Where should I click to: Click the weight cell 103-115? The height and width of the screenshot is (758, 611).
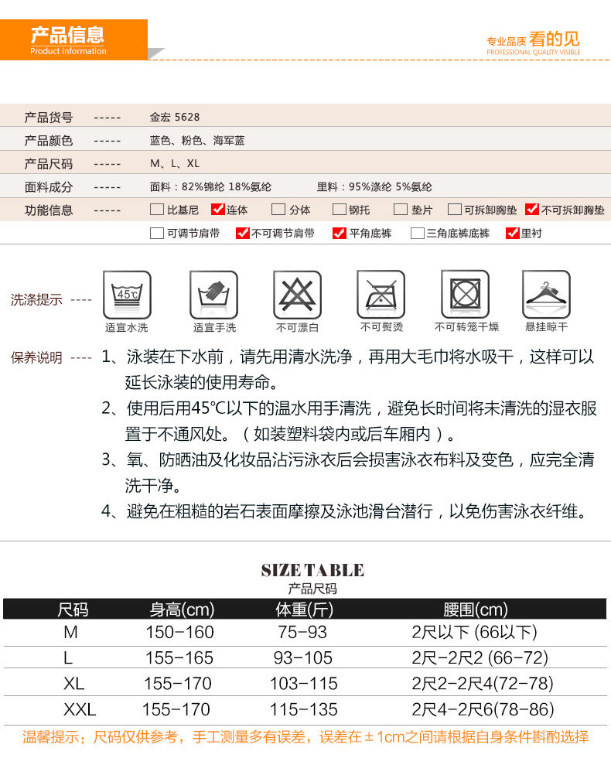[x=303, y=684]
